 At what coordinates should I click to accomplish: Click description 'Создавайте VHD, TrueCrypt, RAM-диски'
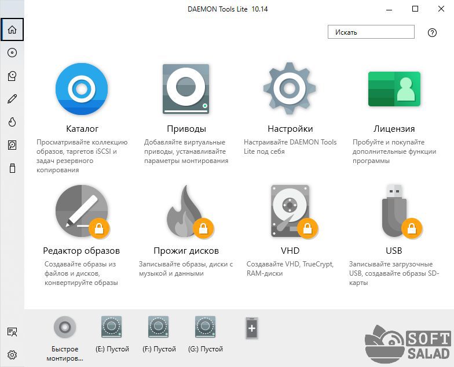(x=290, y=268)
